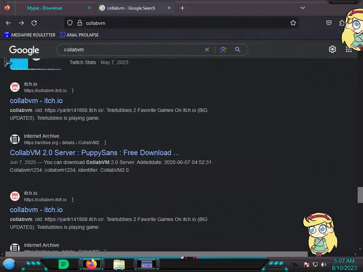Open more options for archive.org result

[x=105, y=143]
